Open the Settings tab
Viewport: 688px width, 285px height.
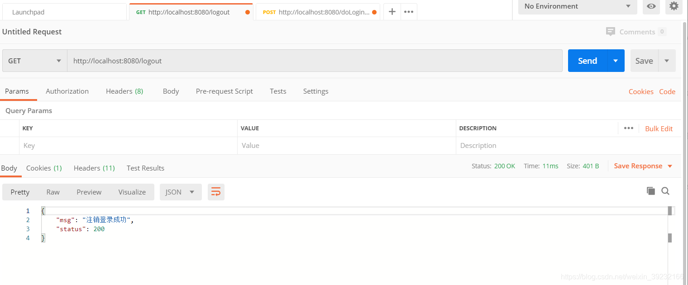(x=315, y=91)
